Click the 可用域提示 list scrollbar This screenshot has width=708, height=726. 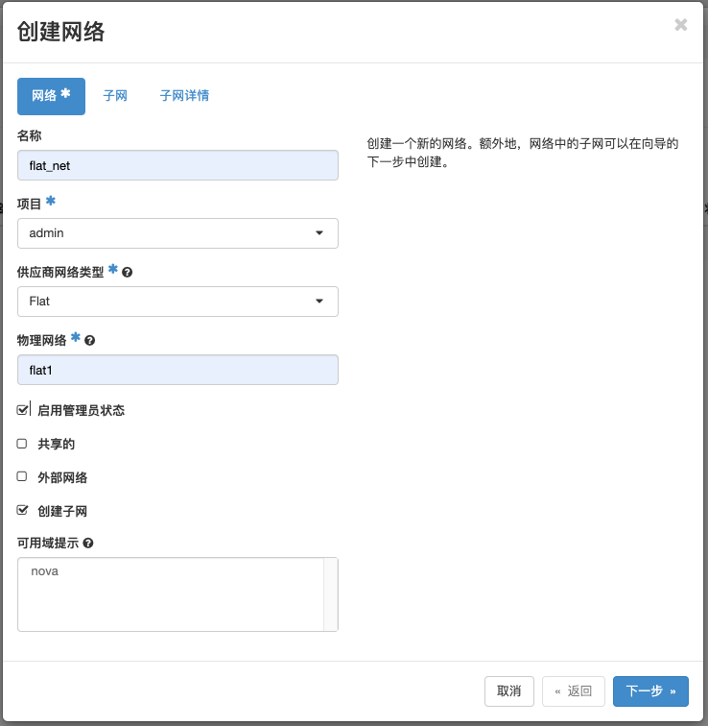coord(331,594)
